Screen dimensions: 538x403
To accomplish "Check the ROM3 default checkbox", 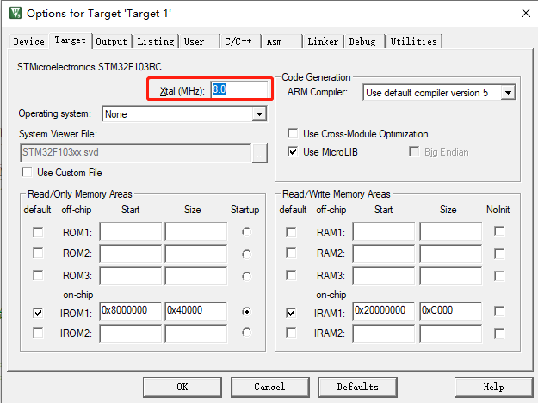I will click(x=38, y=275).
